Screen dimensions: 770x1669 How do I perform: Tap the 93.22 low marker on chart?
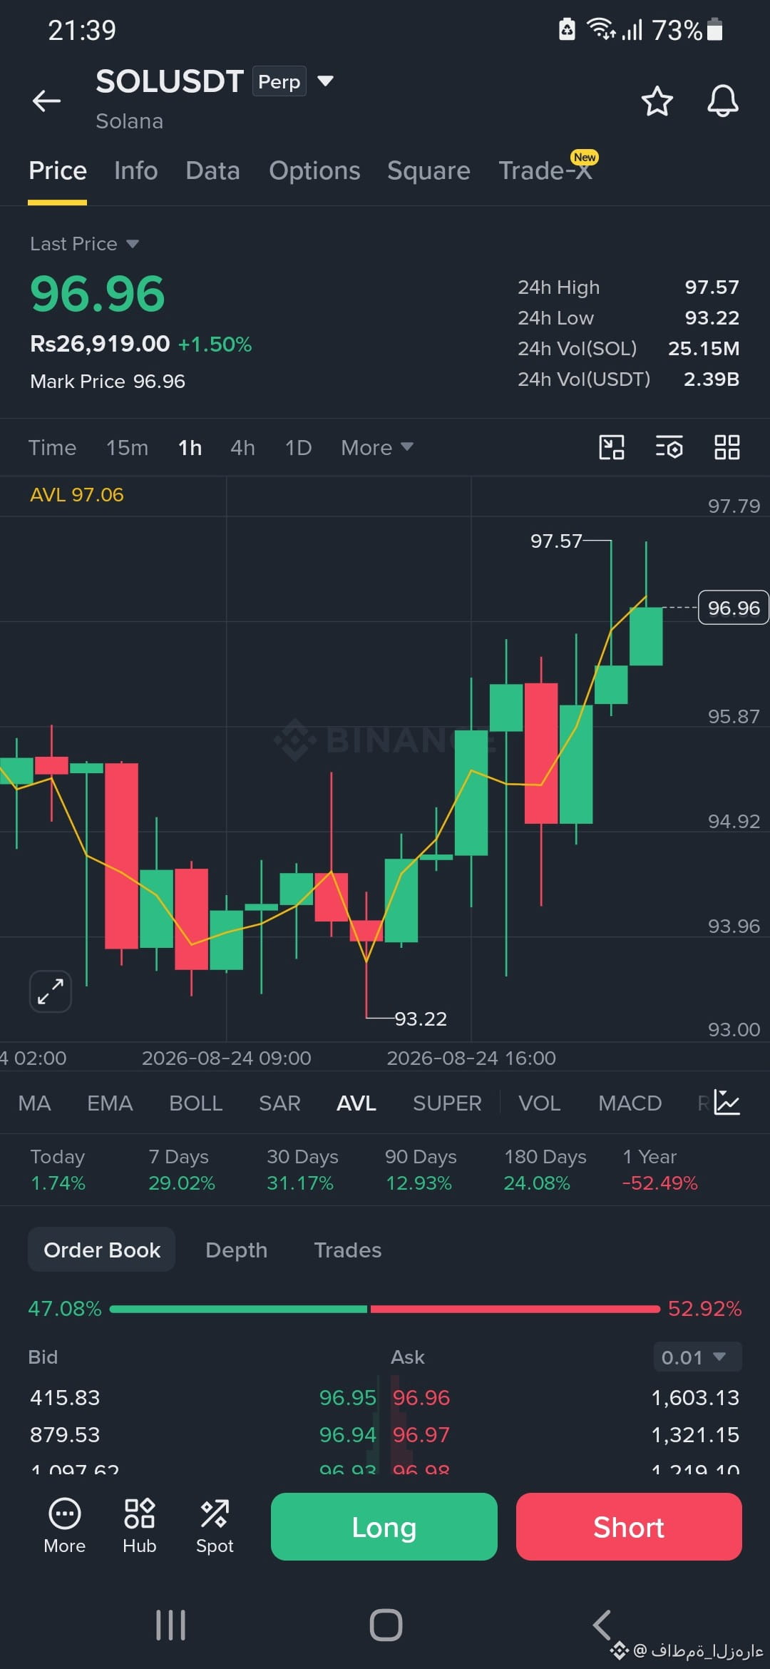coord(421,1019)
